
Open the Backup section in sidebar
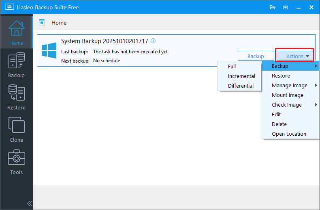point(16,65)
